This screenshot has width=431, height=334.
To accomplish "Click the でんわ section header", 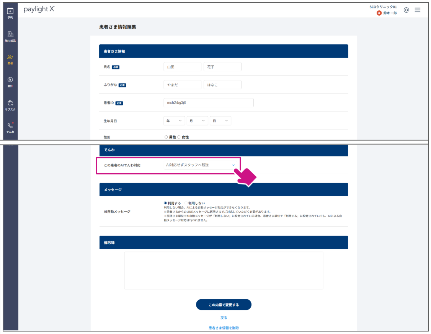I will pyautogui.click(x=224, y=150).
